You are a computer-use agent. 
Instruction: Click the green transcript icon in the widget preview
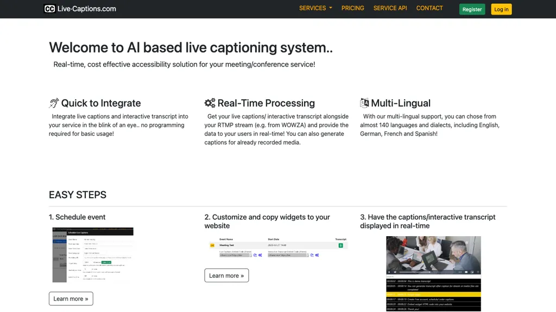pos(340,245)
